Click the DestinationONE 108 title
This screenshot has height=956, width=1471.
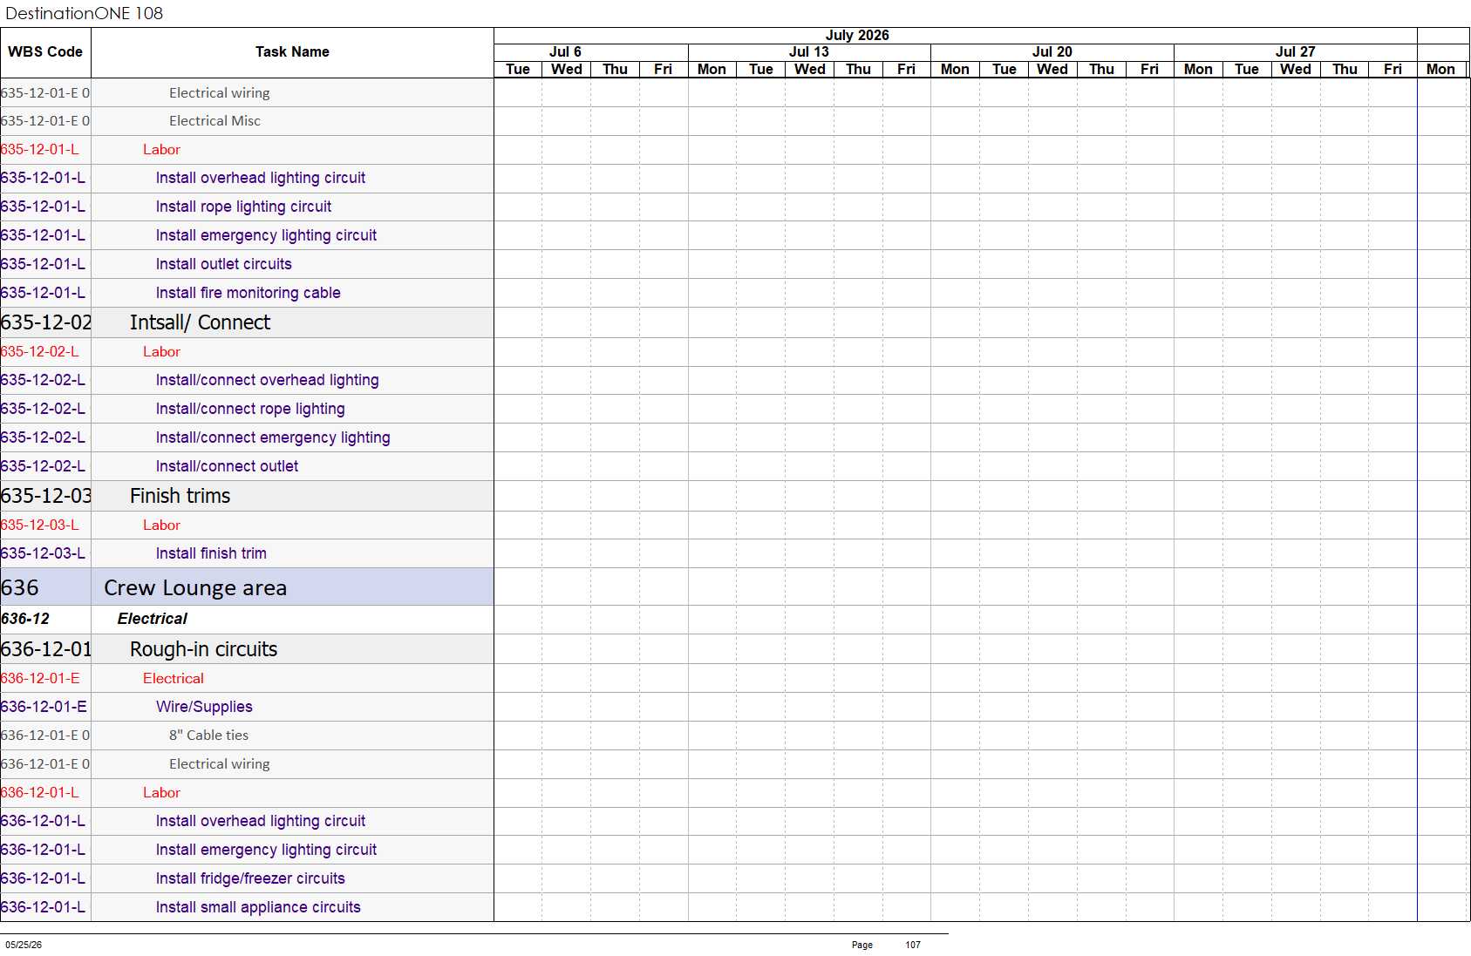(x=85, y=13)
